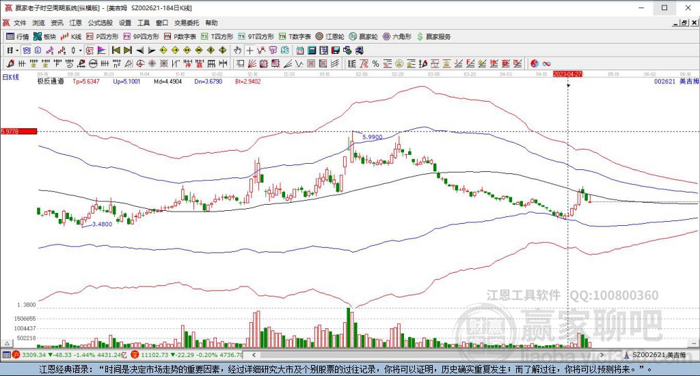
Task: Expand the candlestick style dropdown arrow
Action: pyautogui.click(x=81, y=50)
